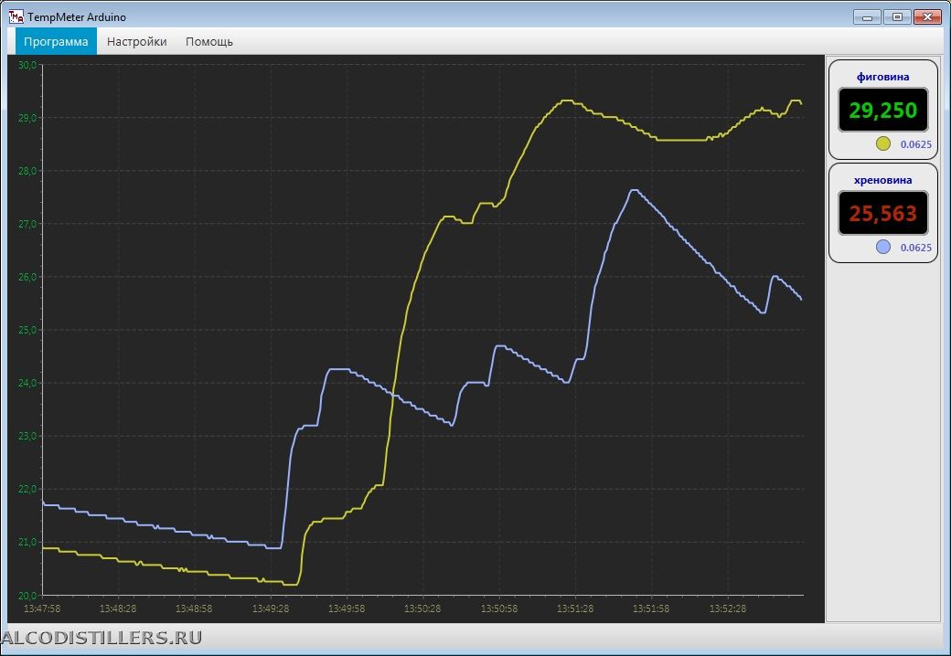Click the 0.0625 value under хреновина
Screen dimensions: 951x656
pos(916,248)
